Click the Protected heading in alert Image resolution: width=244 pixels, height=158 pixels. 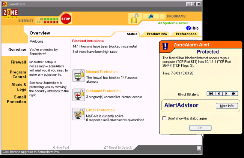[208, 52]
